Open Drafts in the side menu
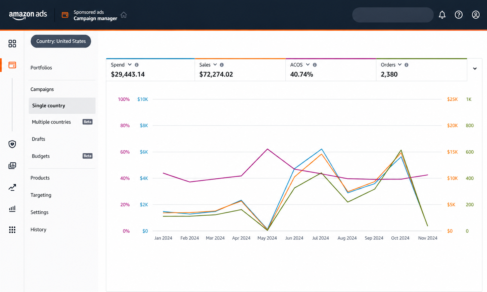This screenshot has width=487, height=292. (38, 139)
